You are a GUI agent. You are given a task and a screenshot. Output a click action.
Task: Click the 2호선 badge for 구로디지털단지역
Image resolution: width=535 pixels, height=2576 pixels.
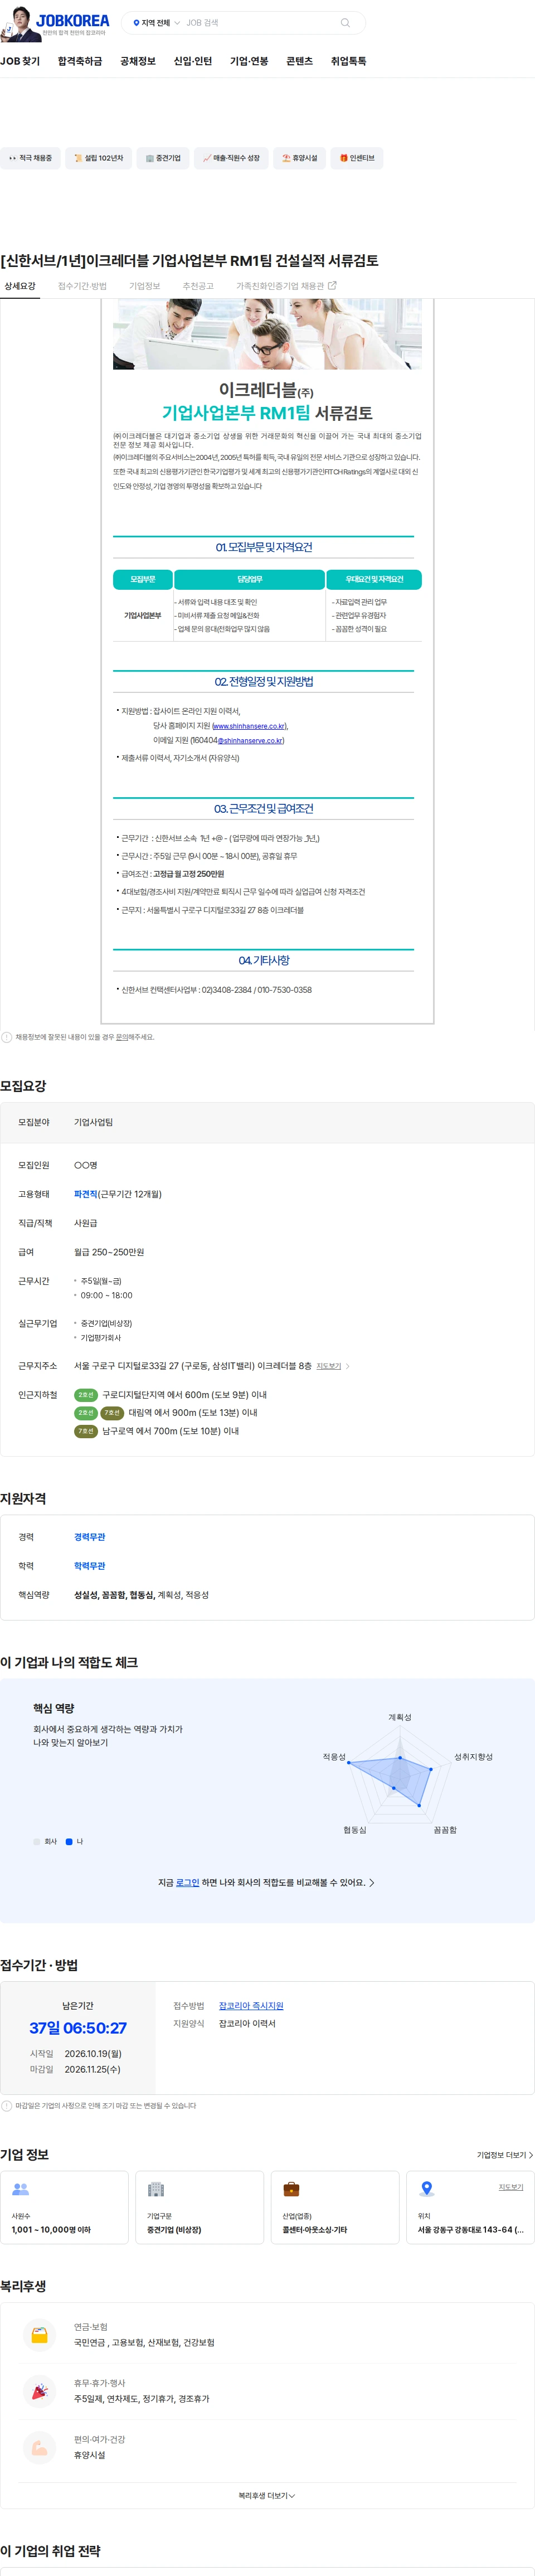tap(86, 1395)
